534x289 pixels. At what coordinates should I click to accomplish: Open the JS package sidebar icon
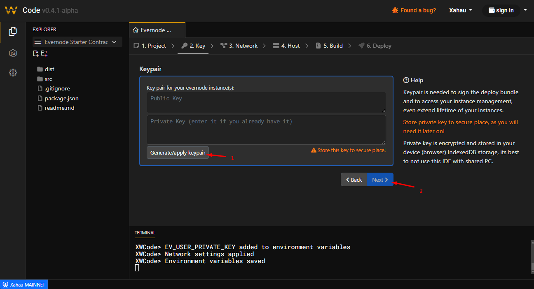pyautogui.click(x=13, y=53)
